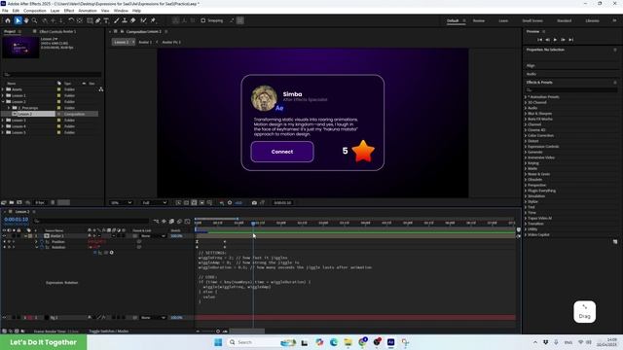Open File Explorer from the taskbar
The width and height of the screenshot is (623, 350).
[x=348, y=342]
